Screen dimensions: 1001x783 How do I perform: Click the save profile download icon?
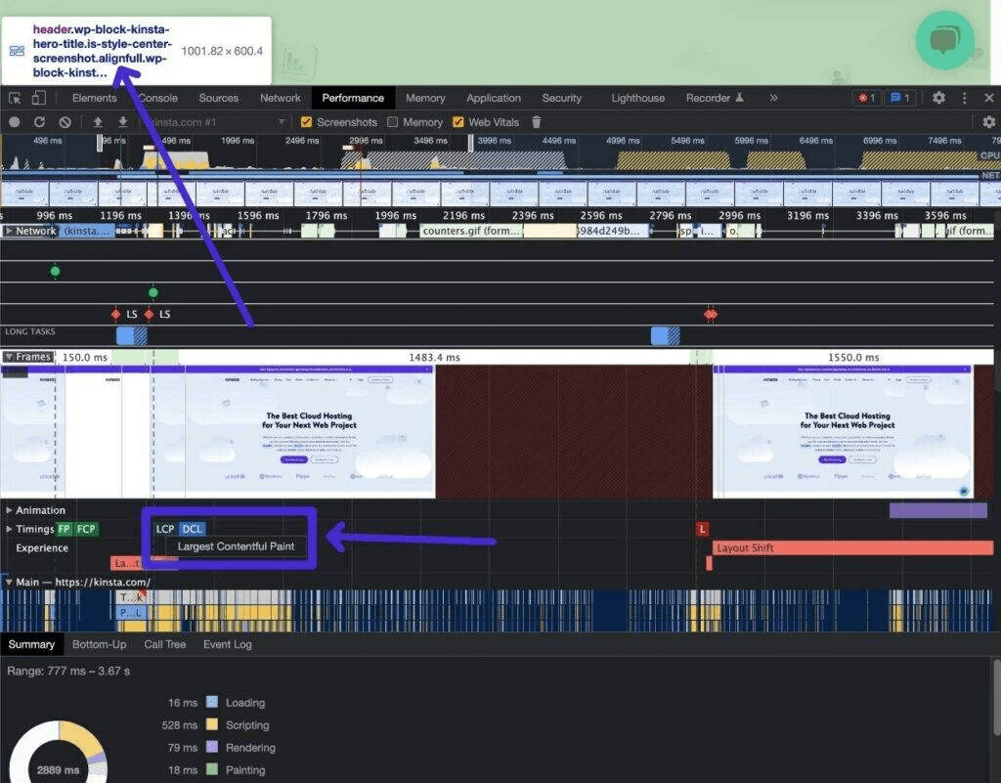click(x=123, y=122)
